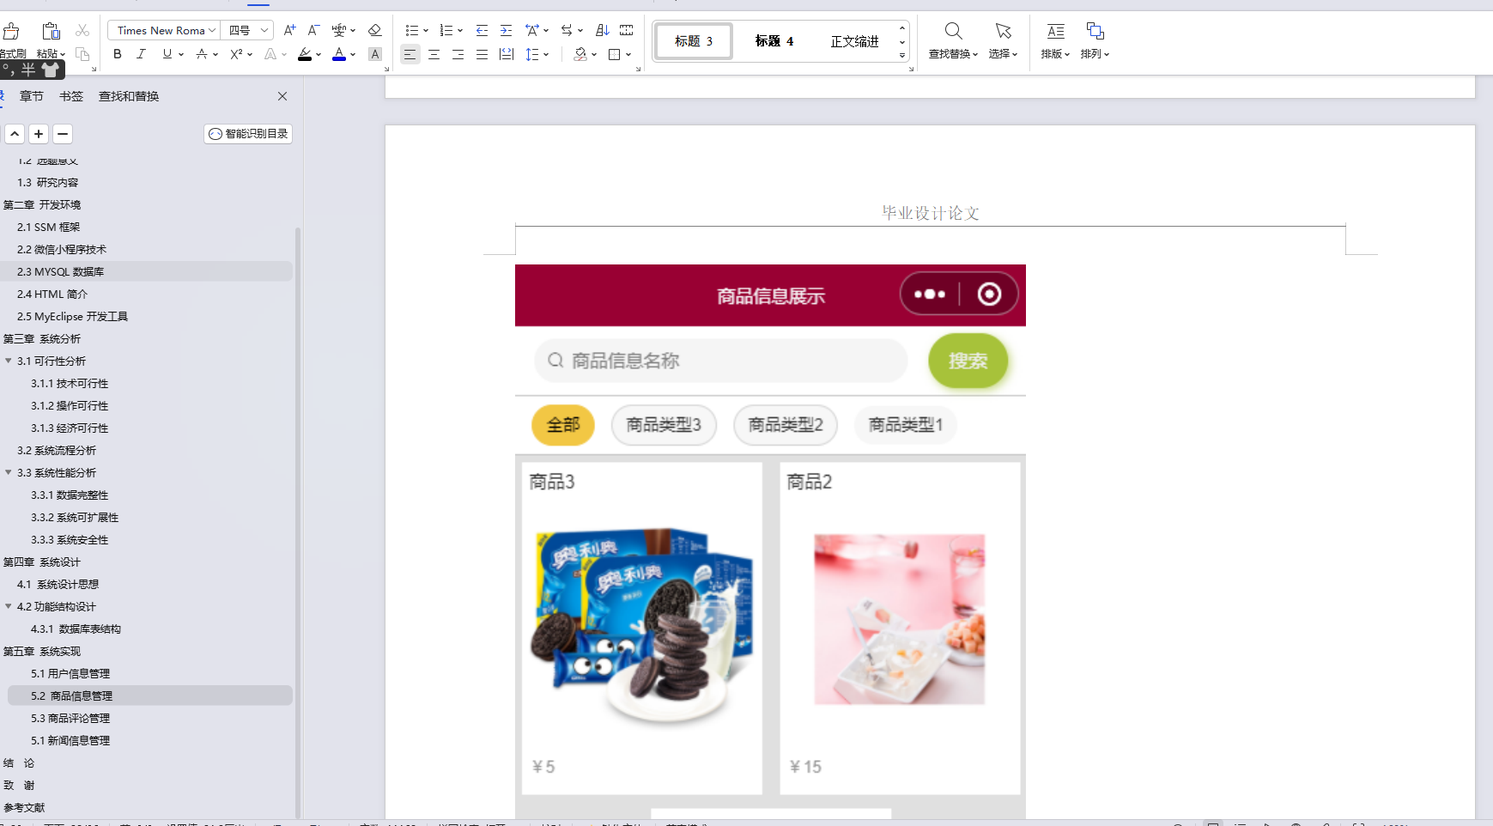Screen dimensions: 1493x826
Task: Switch to the 章节 navigation tab
Action: pyautogui.click(x=32, y=96)
